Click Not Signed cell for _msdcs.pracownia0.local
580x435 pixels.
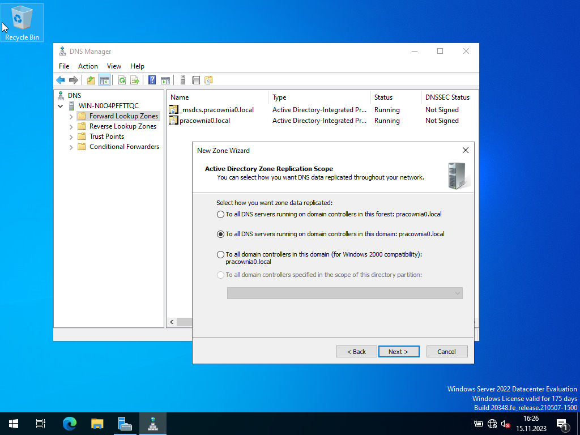tap(442, 110)
